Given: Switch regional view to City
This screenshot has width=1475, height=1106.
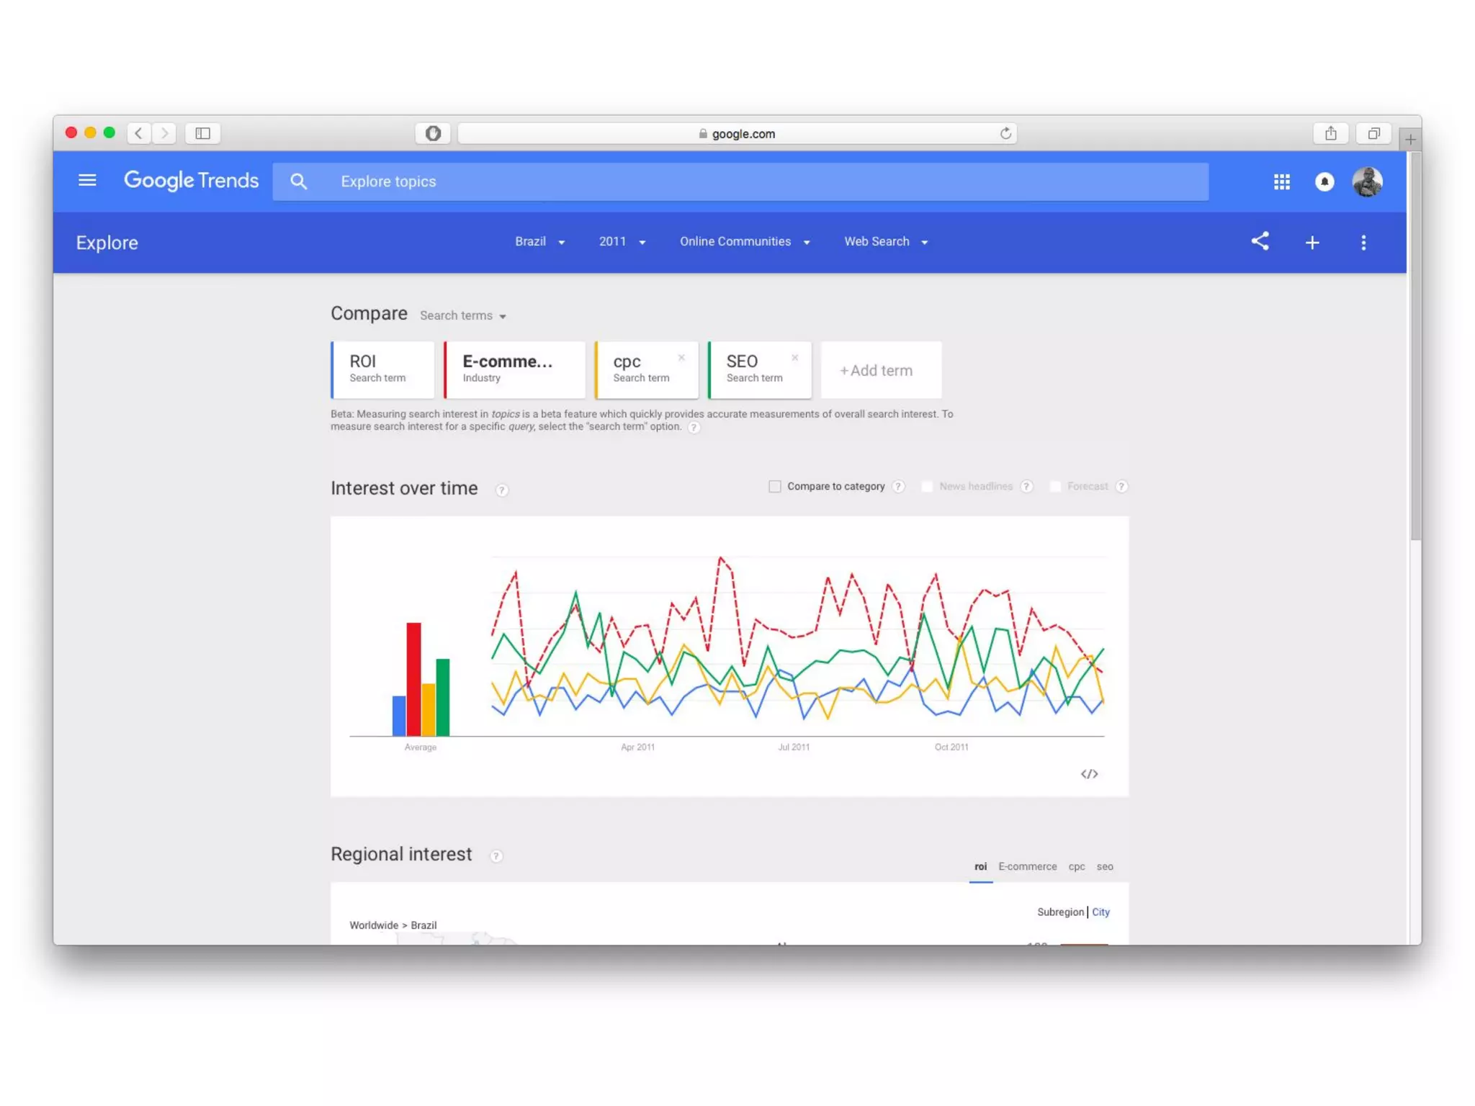Looking at the screenshot, I should pyautogui.click(x=1100, y=912).
